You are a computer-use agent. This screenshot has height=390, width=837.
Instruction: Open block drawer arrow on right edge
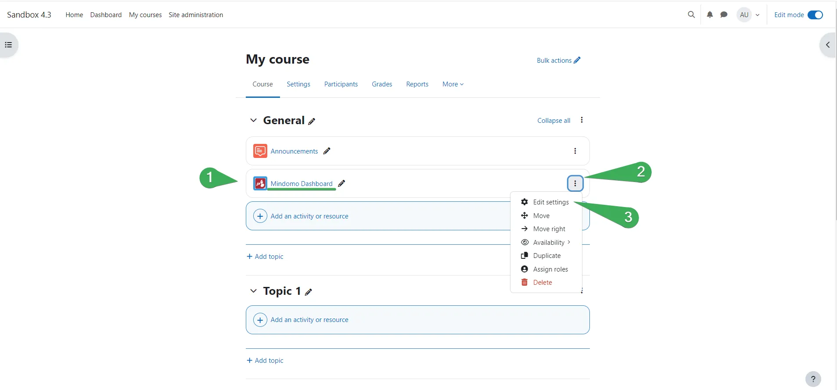[827, 45]
